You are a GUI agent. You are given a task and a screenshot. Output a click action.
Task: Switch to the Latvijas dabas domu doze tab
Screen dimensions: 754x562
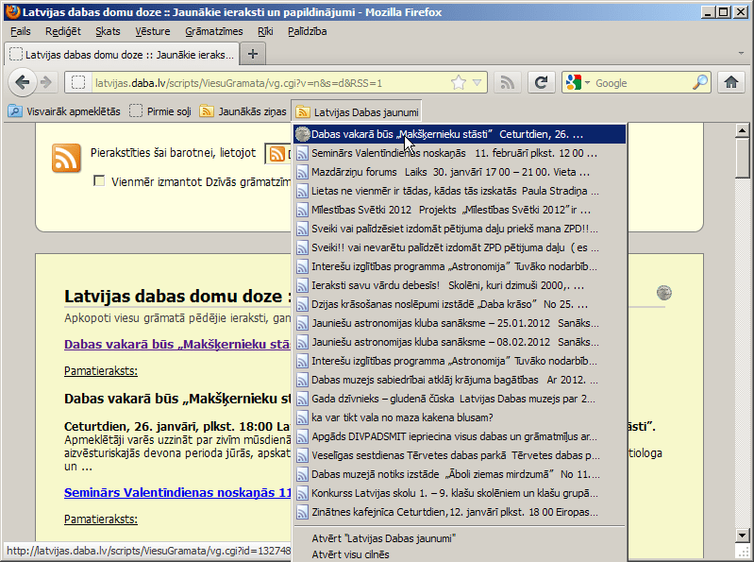(121, 54)
